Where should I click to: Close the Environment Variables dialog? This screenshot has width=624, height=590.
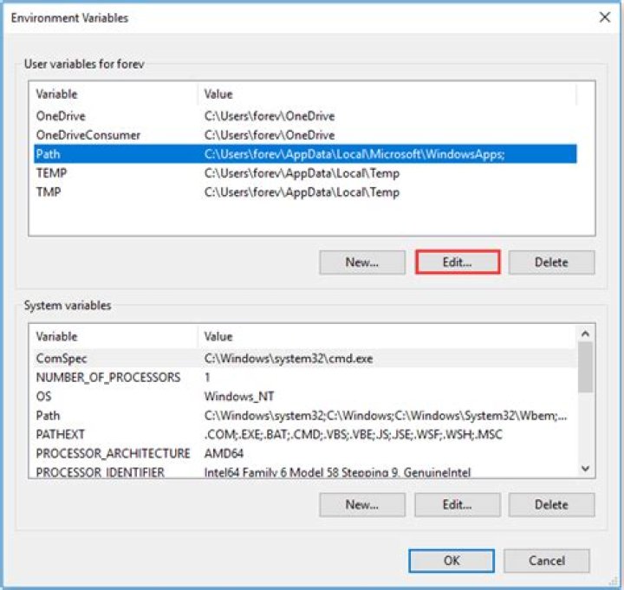coord(602,16)
